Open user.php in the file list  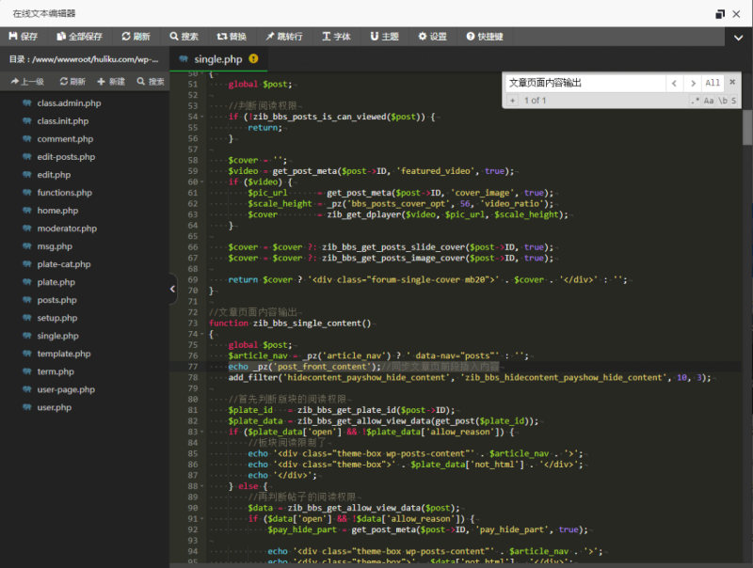coord(55,408)
